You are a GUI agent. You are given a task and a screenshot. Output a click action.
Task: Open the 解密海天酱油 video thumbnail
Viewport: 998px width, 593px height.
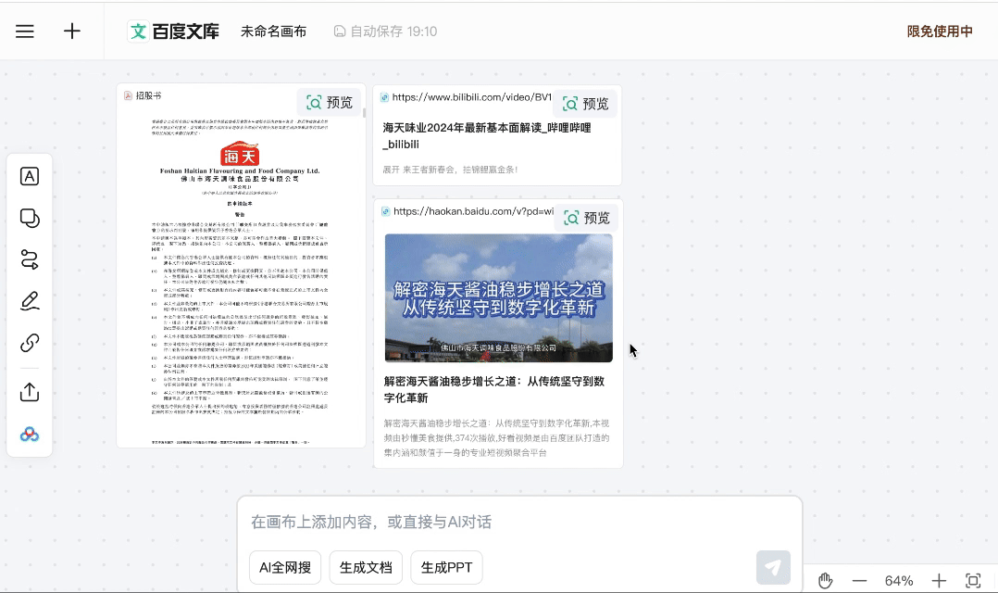(498, 297)
